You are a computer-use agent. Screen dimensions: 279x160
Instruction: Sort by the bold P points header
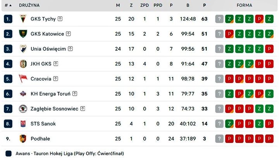(204, 5)
